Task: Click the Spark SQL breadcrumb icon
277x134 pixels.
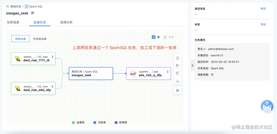Action: [26, 6]
